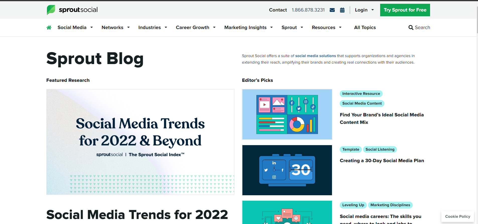Open the Social Media nav item

(72, 28)
